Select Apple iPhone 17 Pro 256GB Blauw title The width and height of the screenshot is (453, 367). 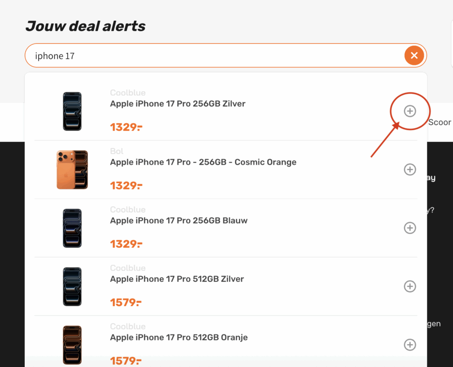179,220
